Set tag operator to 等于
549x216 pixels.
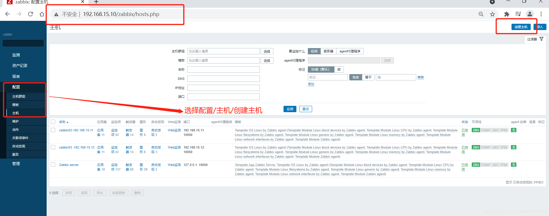point(368,77)
